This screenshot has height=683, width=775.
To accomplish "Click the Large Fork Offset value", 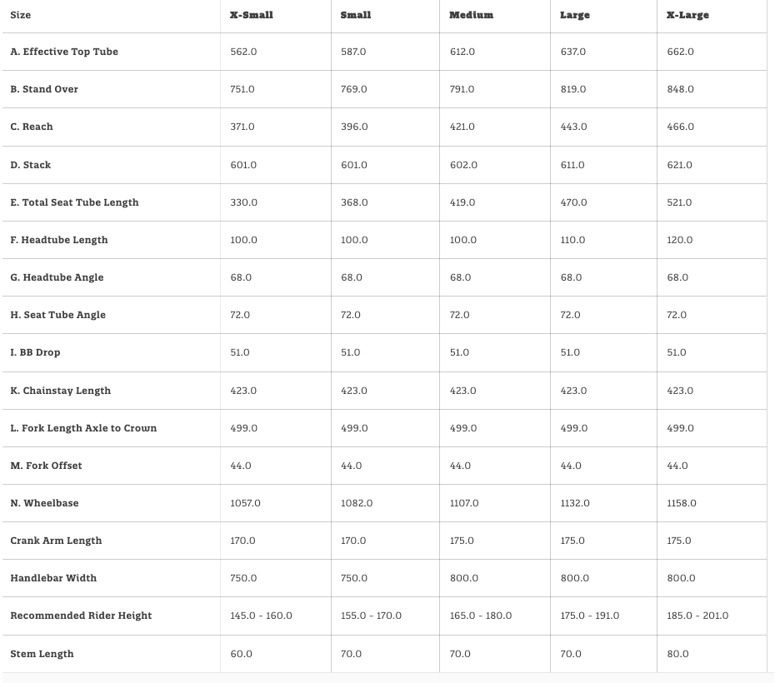I will click(x=571, y=466).
